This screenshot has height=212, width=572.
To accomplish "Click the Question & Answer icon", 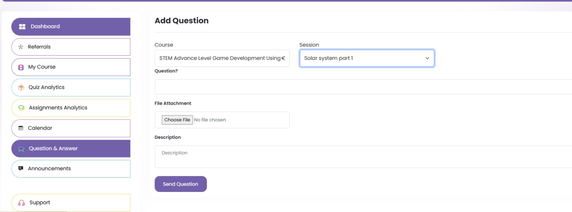I will [21, 149].
